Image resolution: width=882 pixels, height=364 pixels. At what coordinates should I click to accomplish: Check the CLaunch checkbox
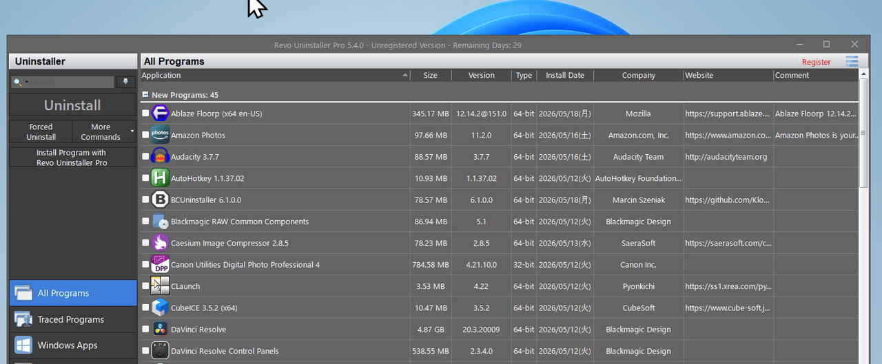point(145,286)
